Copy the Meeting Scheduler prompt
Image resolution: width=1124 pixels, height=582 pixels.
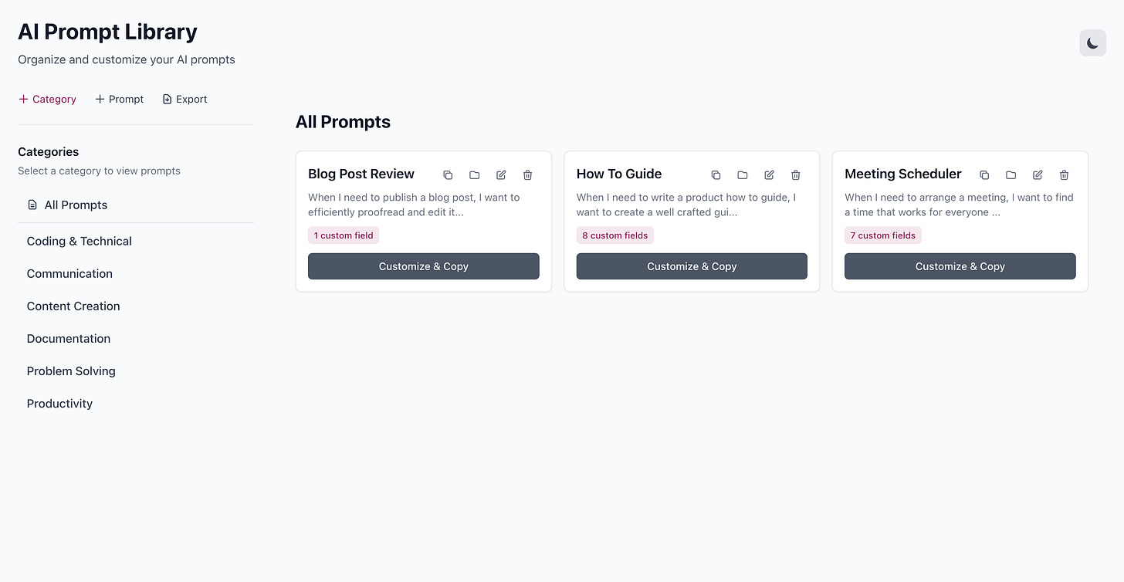(x=984, y=175)
